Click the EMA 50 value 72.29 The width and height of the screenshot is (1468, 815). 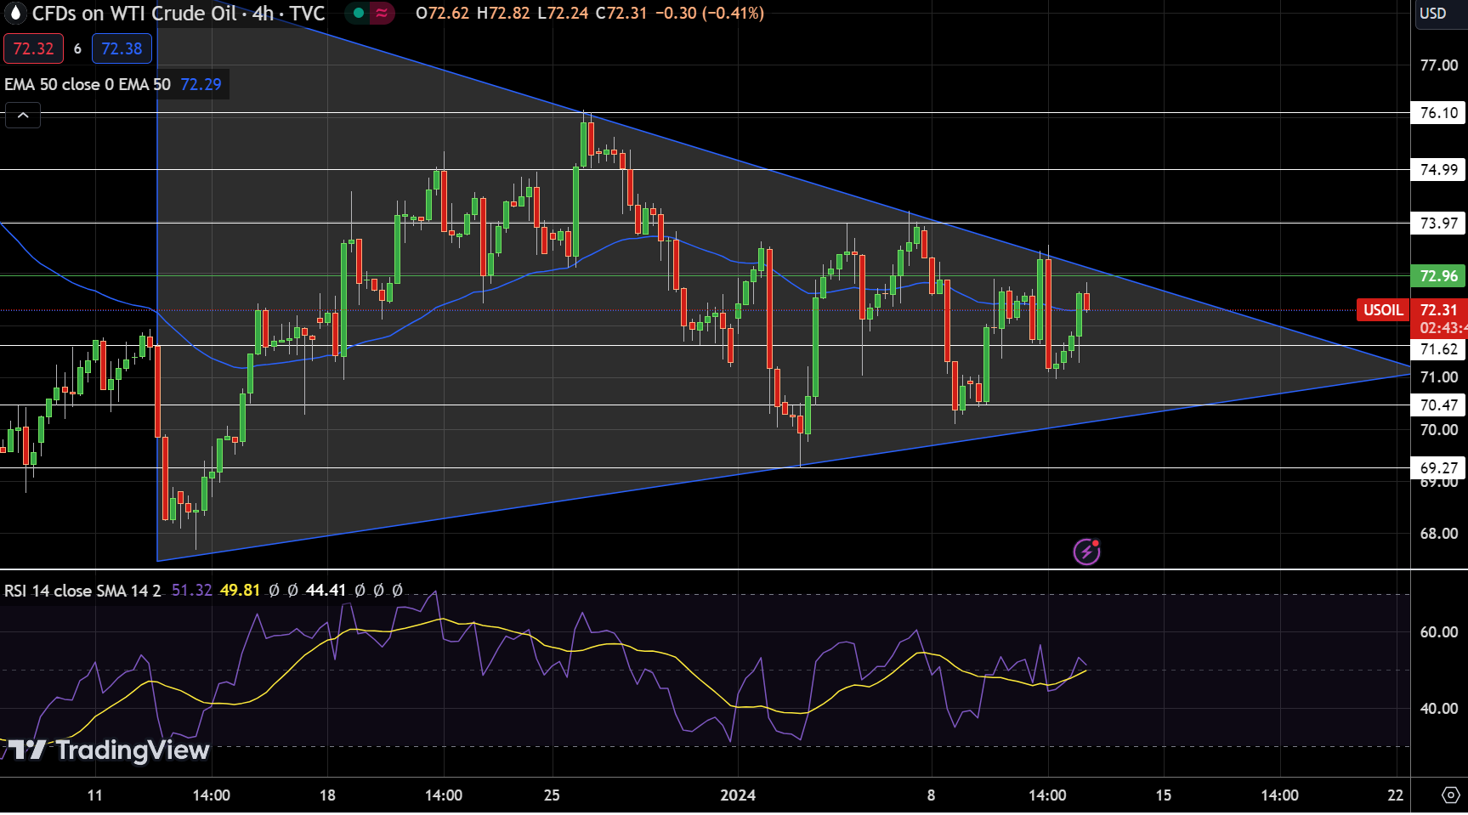201,84
